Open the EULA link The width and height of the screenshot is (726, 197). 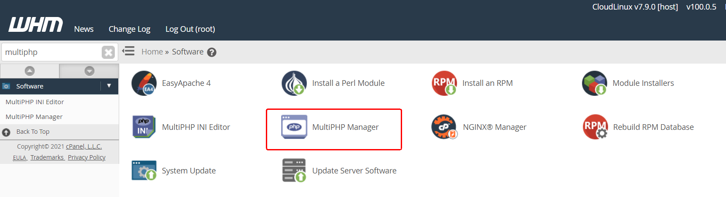pyautogui.click(x=20, y=157)
